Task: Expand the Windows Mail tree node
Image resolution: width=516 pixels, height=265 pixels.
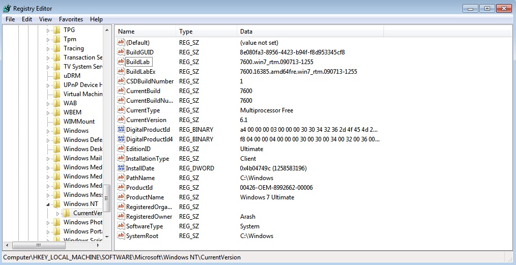Action: tap(48, 159)
